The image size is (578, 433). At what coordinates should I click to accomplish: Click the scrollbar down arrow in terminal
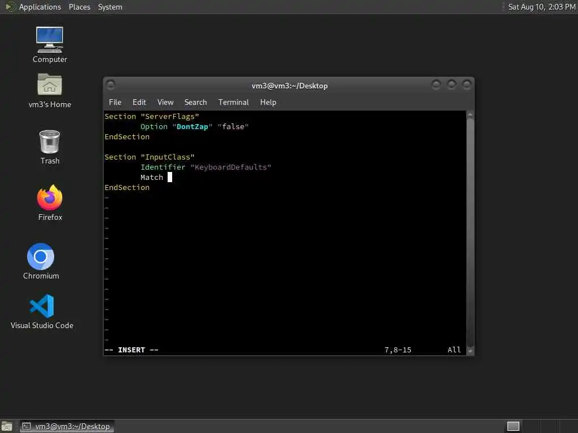coord(470,351)
